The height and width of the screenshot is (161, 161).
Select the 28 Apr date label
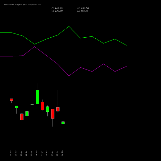tap(47, 153)
